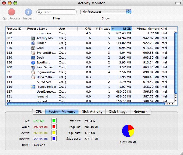This screenshot has height=155, width=183.
Task: Click the Swap used 276.11 MB value
Action: tap(91, 139)
